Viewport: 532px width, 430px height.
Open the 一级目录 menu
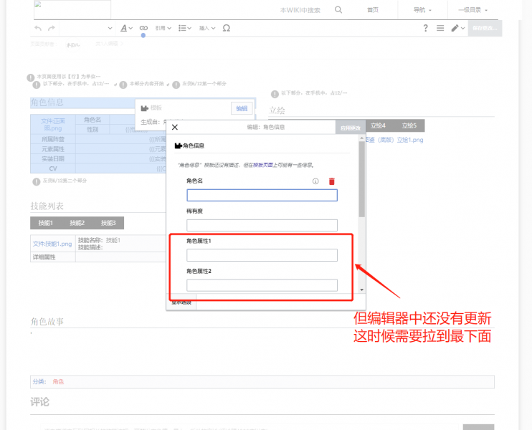pos(472,10)
